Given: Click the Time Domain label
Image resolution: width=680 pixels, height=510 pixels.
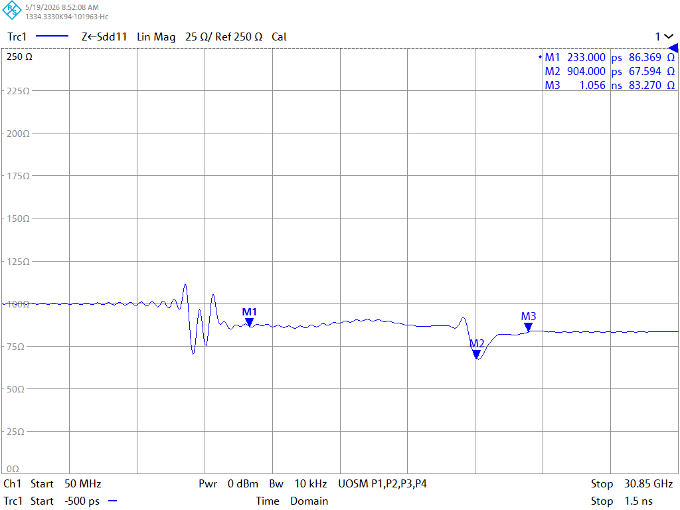Looking at the screenshot, I should [292, 501].
